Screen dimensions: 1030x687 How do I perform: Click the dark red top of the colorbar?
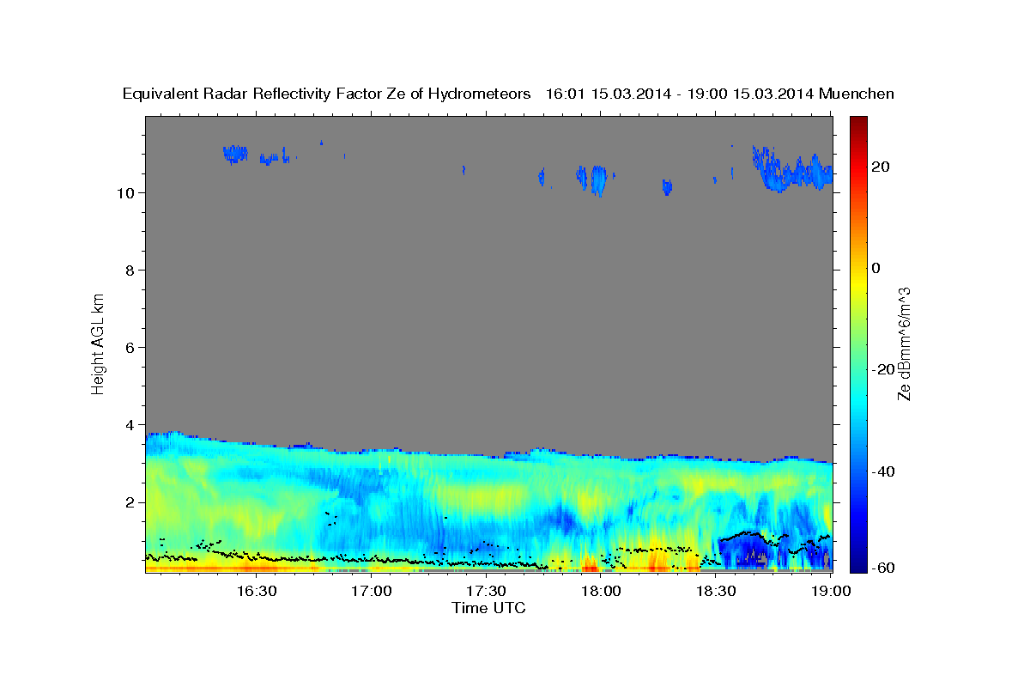pos(858,123)
